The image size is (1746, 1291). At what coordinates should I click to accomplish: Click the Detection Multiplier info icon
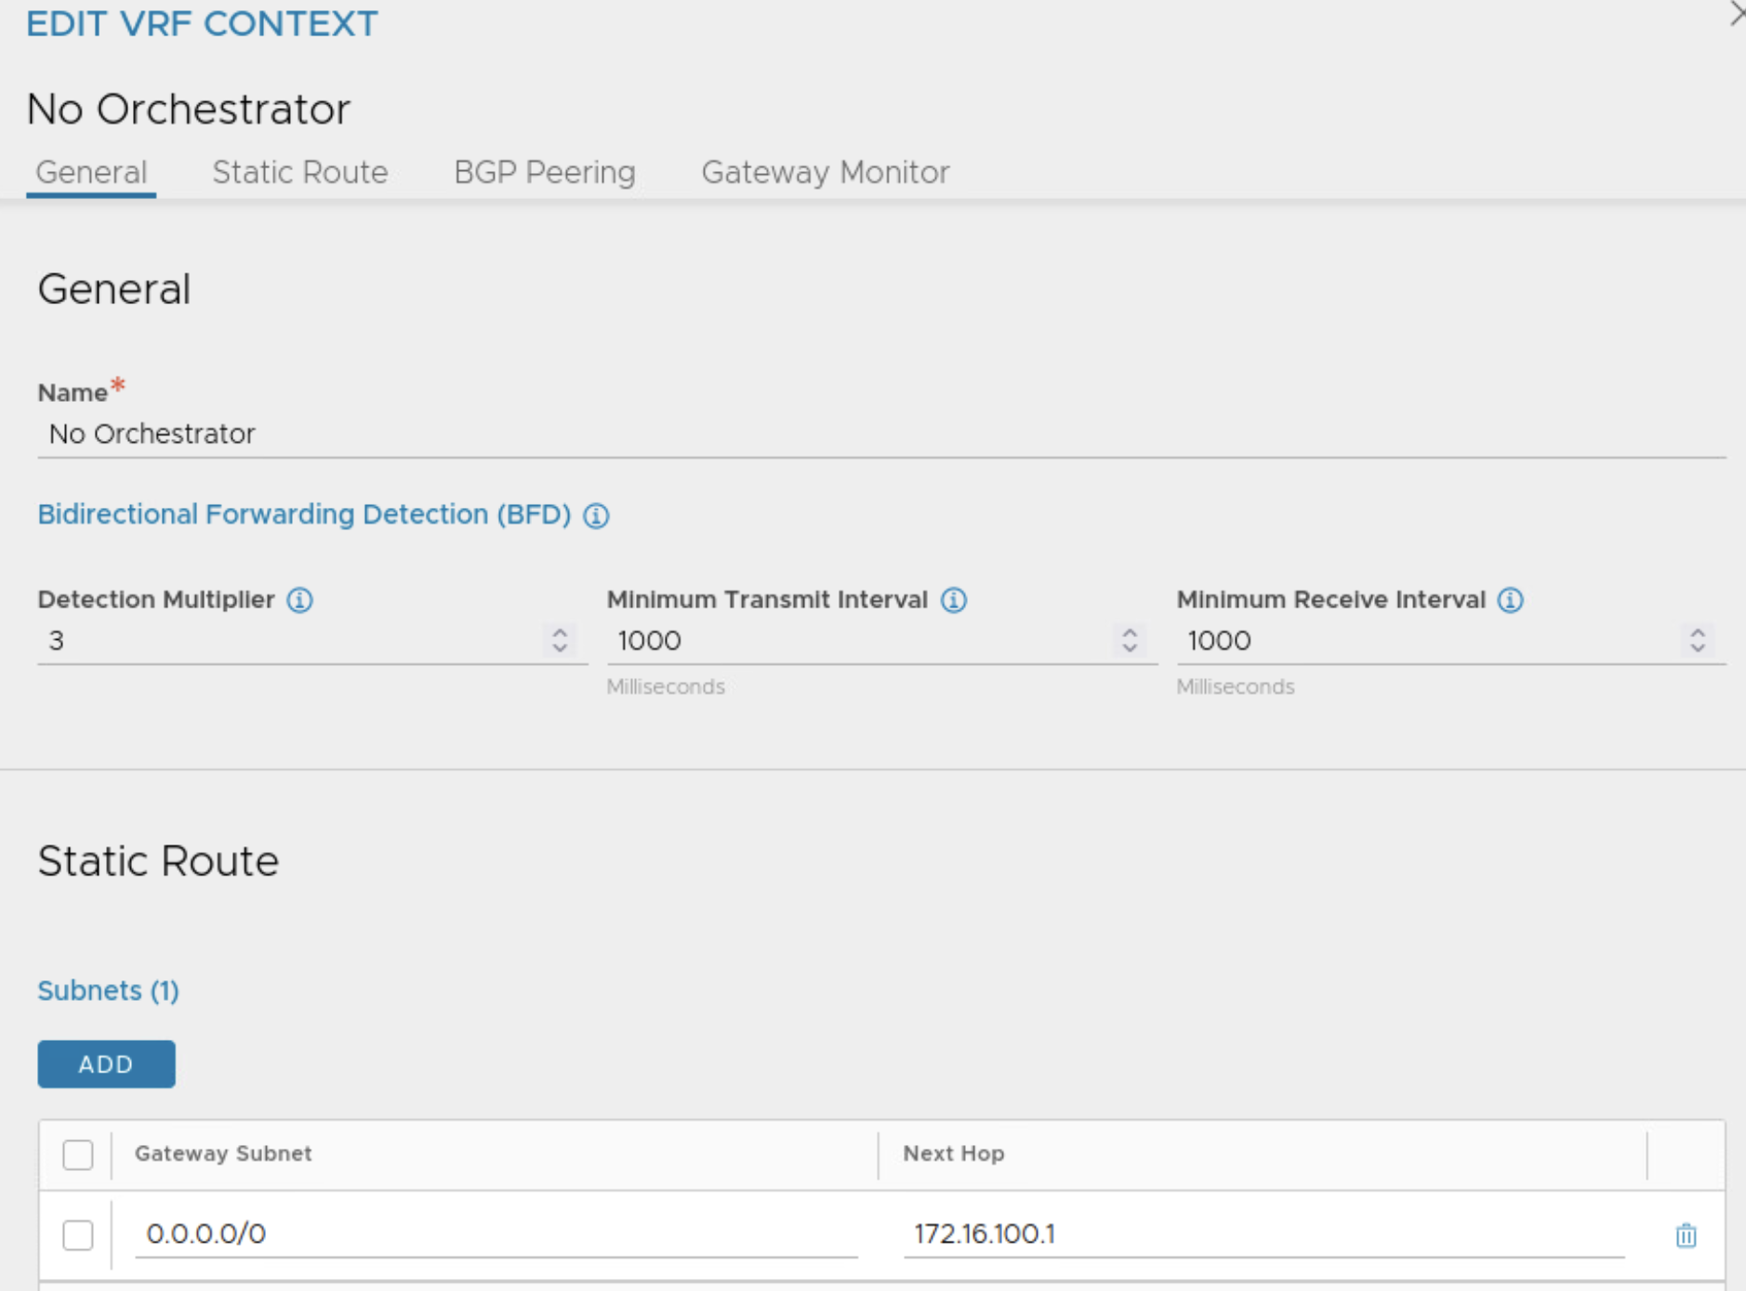[299, 600]
